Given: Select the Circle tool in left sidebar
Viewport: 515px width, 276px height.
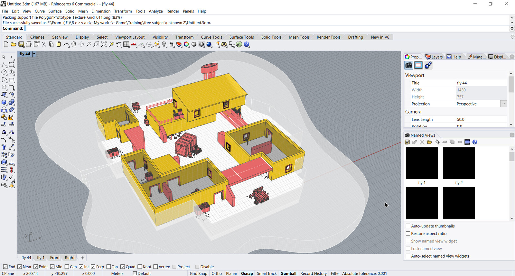Looking at the screenshot, I should pyautogui.click(x=4, y=72).
